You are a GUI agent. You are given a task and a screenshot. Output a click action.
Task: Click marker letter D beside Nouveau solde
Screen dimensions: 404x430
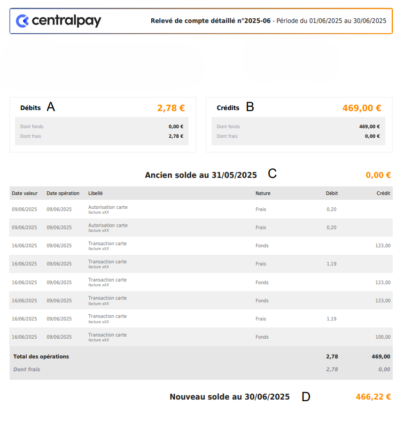click(x=306, y=396)
